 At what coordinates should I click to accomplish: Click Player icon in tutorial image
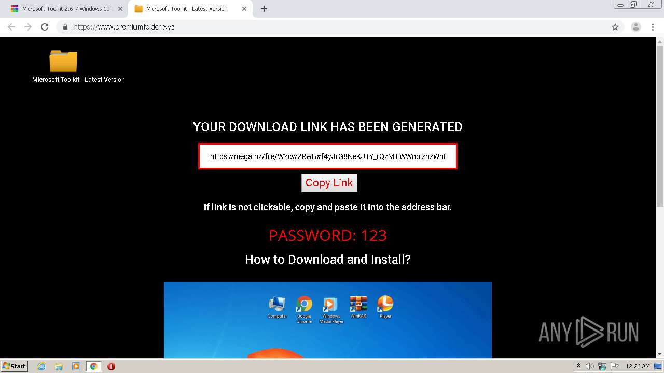[x=385, y=306]
